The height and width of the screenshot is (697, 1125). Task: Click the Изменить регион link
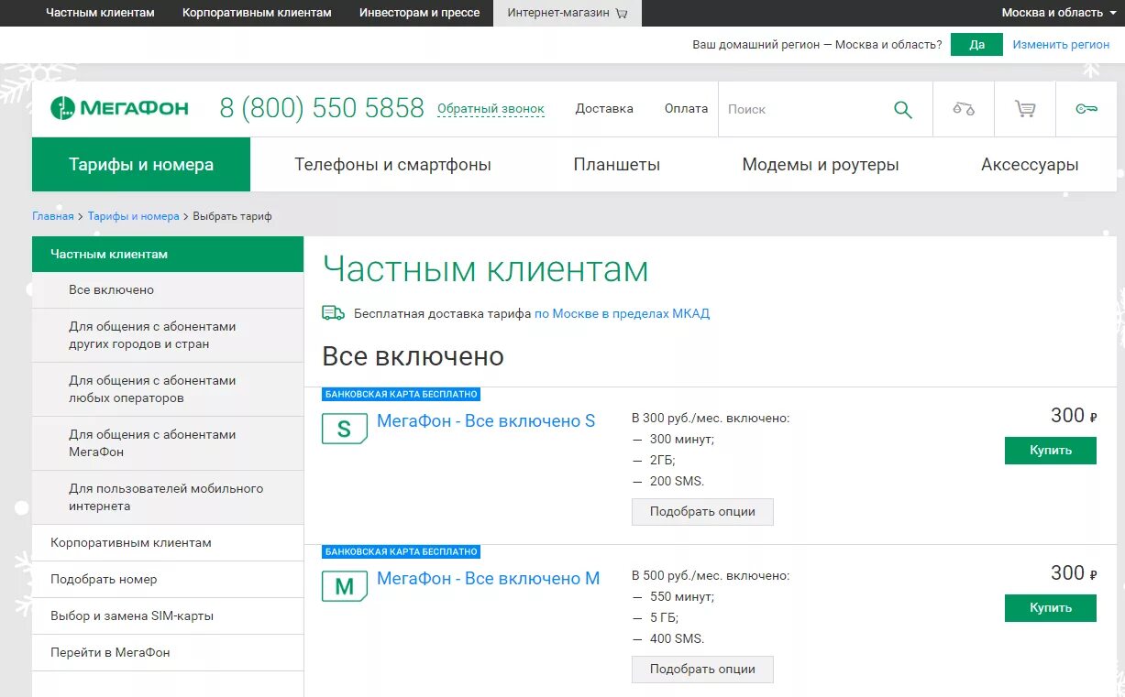click(1061, 44)
